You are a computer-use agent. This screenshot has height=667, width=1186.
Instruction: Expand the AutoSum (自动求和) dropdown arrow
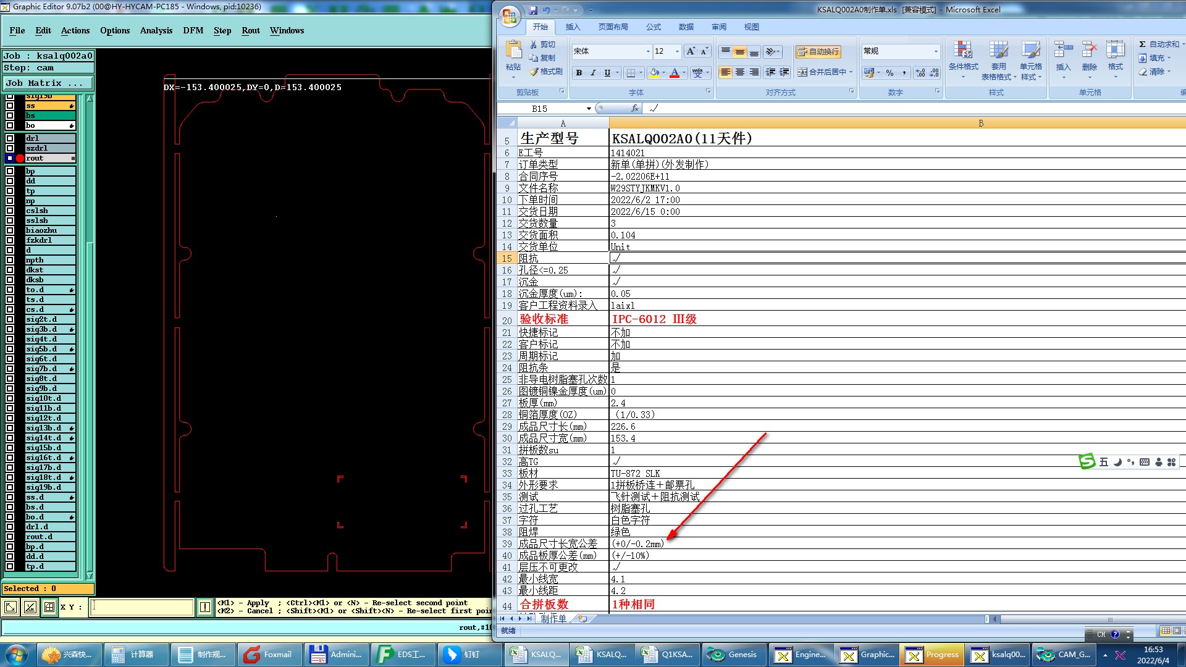pyautogui.click(x=1183, y=44)
